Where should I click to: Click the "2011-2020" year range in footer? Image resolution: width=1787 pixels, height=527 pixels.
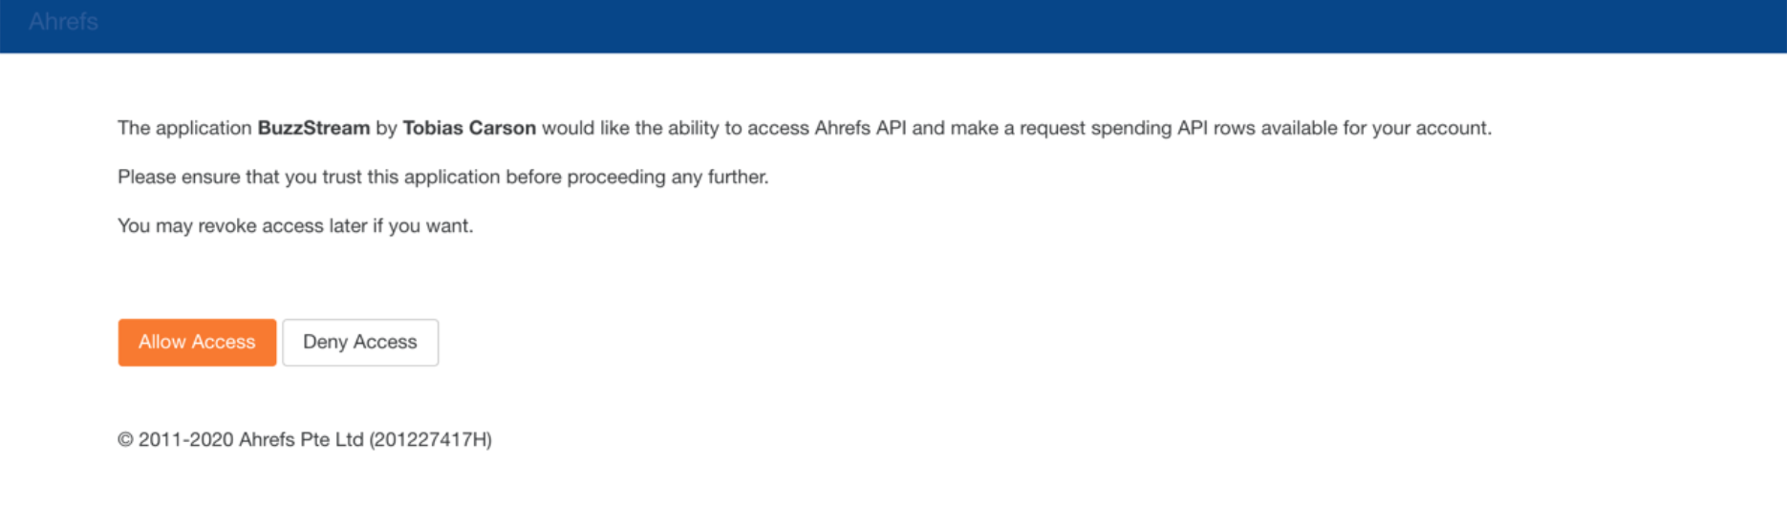[x=185, y=439]
